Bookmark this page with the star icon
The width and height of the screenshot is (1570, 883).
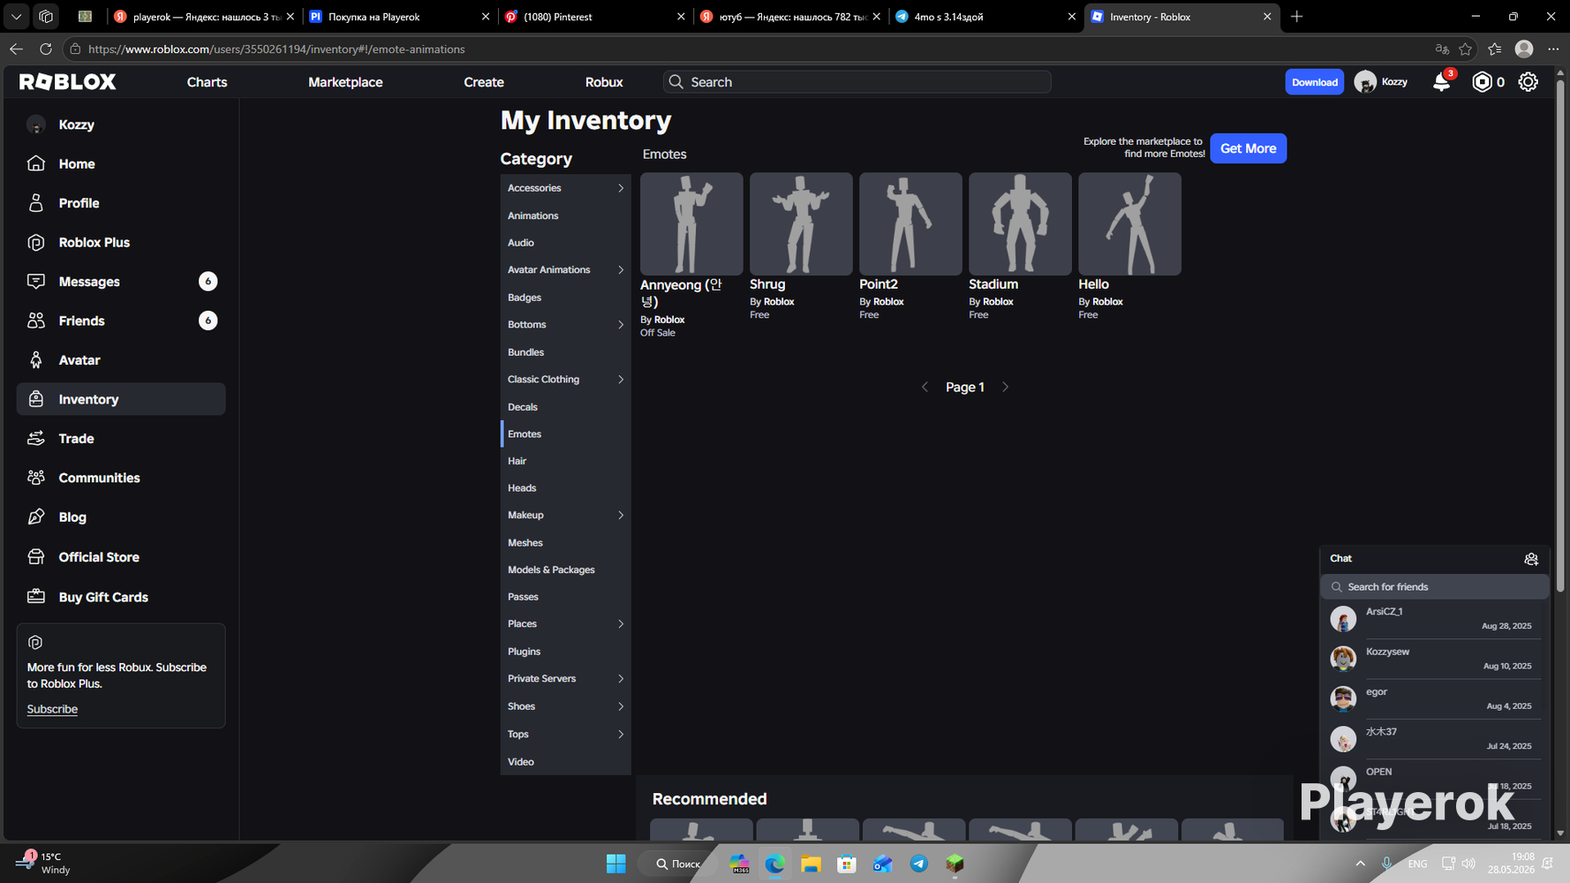point(1466,49)
